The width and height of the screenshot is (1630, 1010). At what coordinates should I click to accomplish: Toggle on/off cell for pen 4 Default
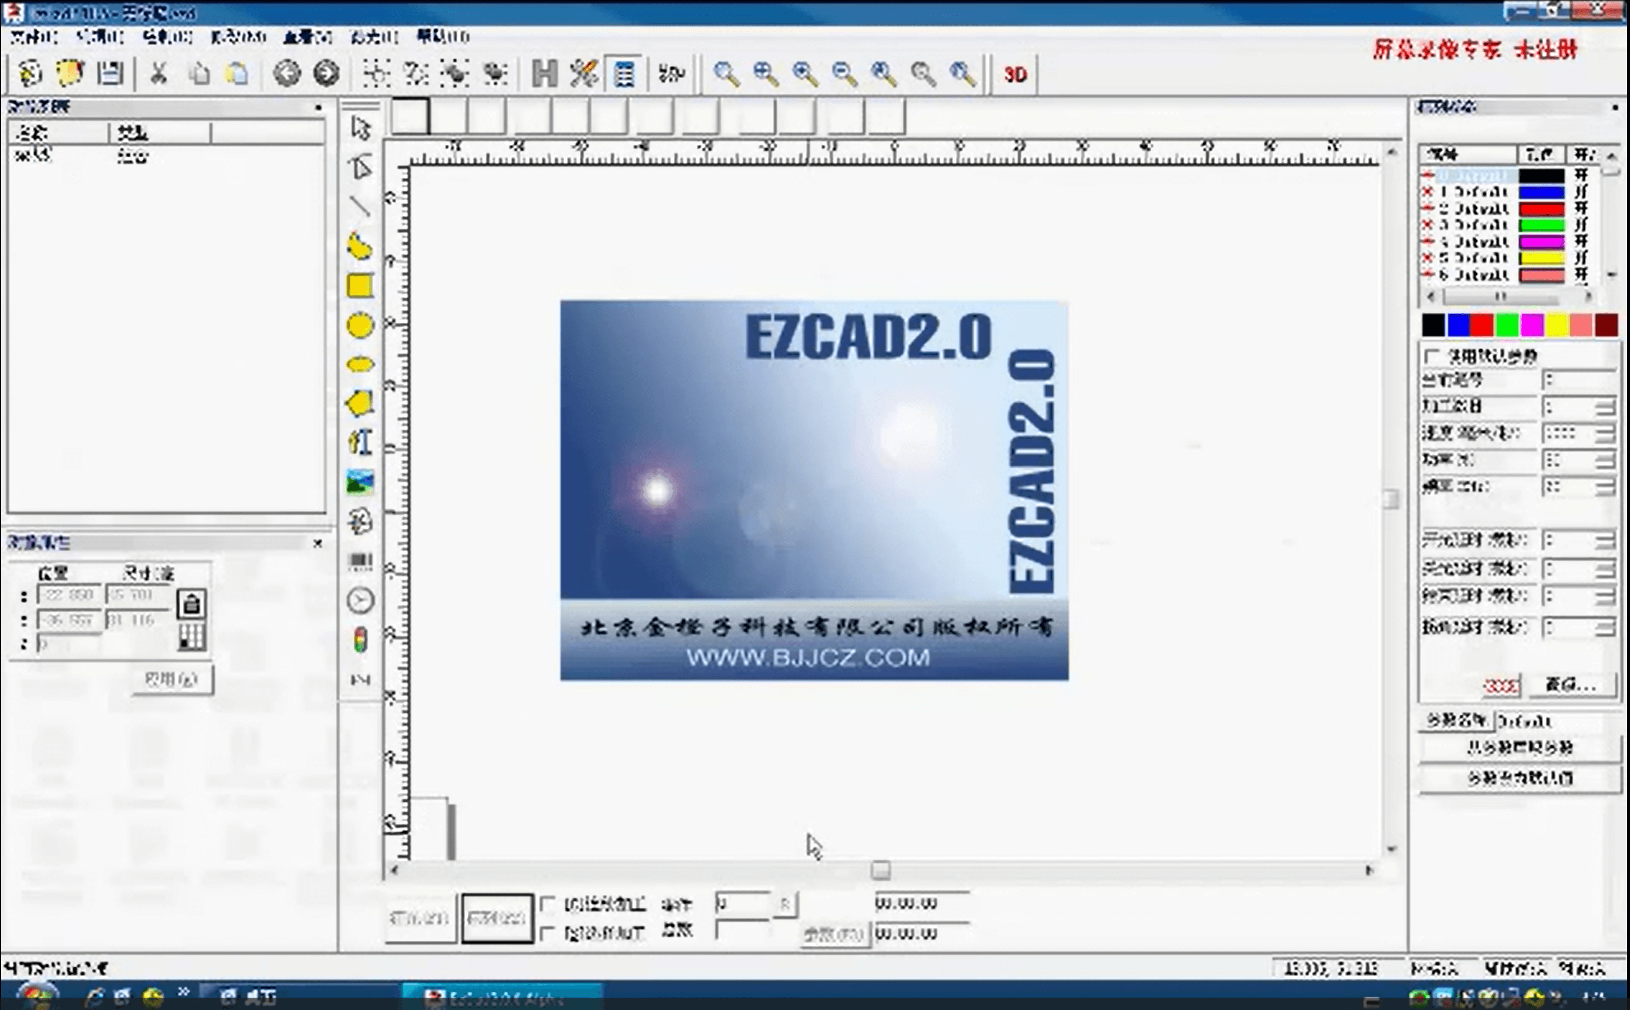click(x=1581, y=241)
